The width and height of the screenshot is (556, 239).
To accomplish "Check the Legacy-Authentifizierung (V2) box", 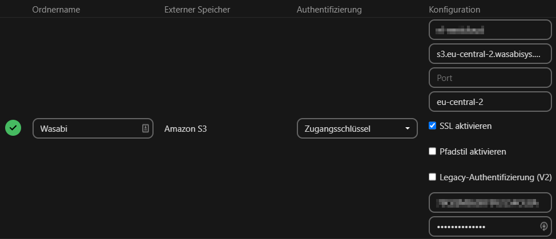I will (x=433, y=177).
